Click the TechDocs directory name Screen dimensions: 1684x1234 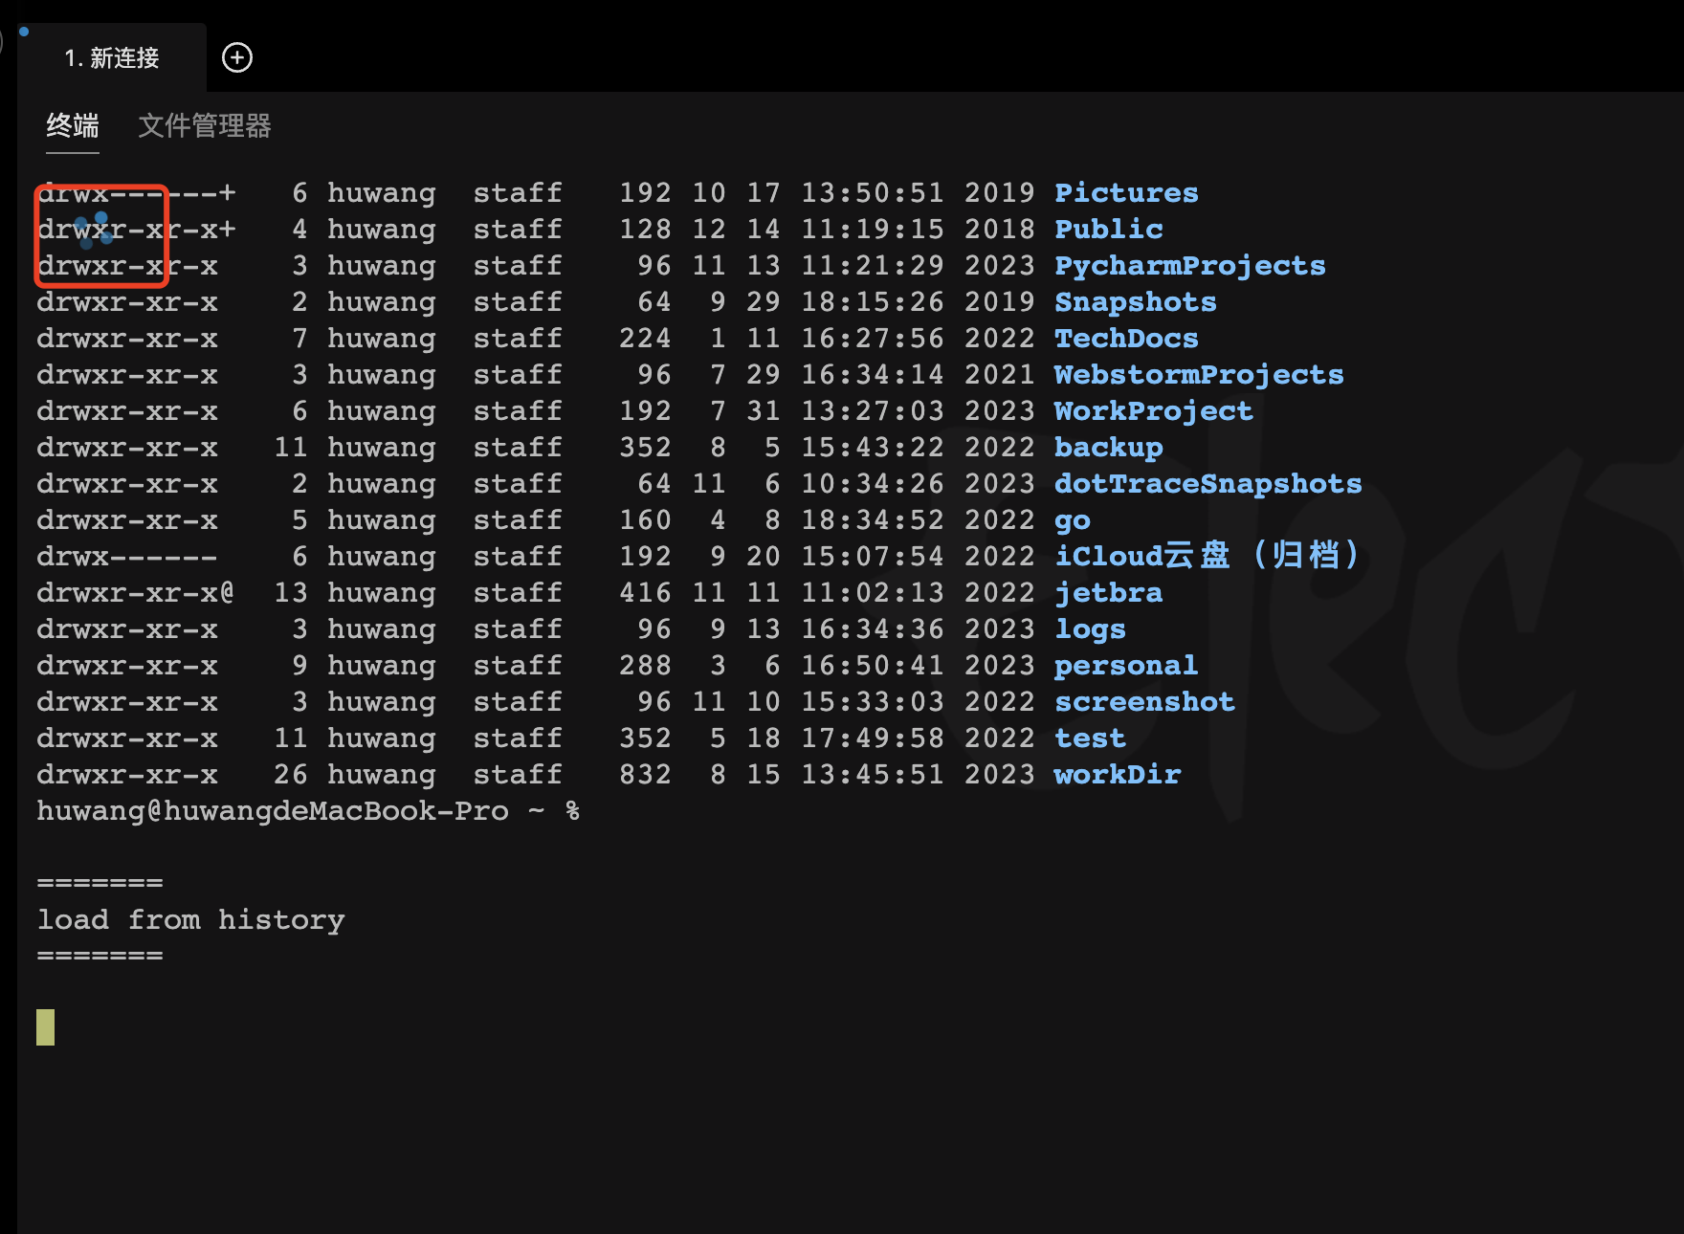pos(1126,339)
